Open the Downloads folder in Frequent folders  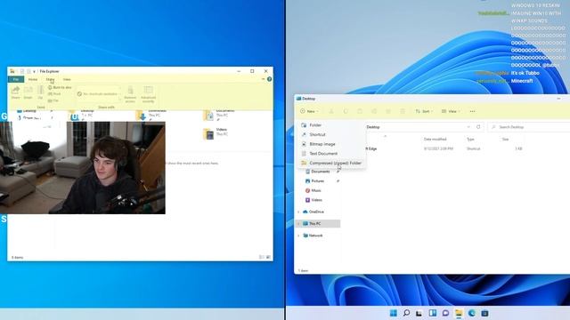point(151,115)
